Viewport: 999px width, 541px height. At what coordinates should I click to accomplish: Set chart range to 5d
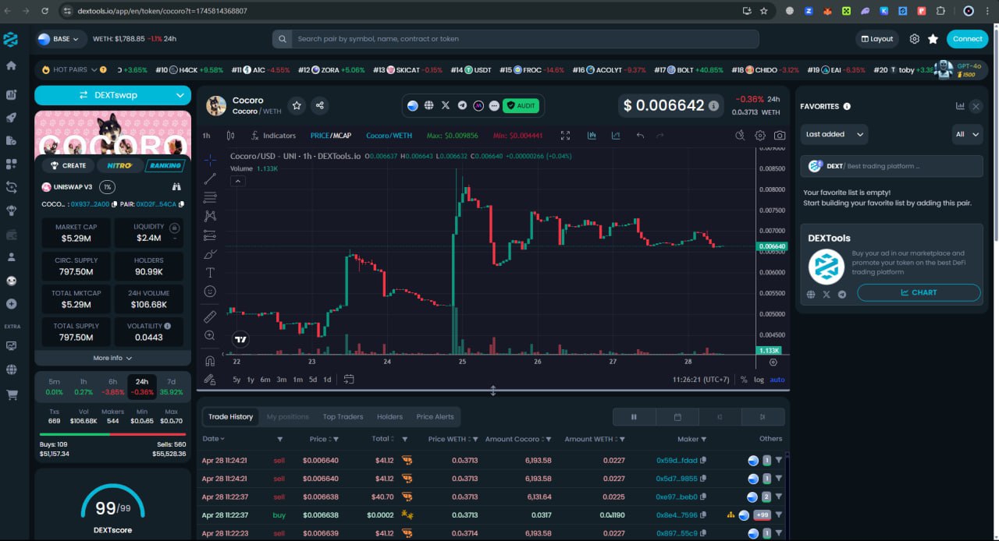(x=313, y=380)
